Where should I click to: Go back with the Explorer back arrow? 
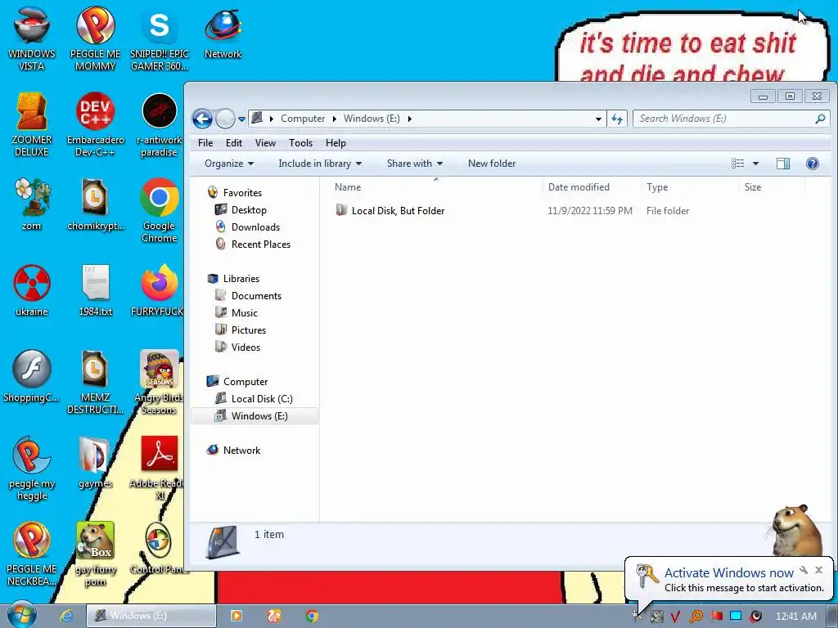203,119
